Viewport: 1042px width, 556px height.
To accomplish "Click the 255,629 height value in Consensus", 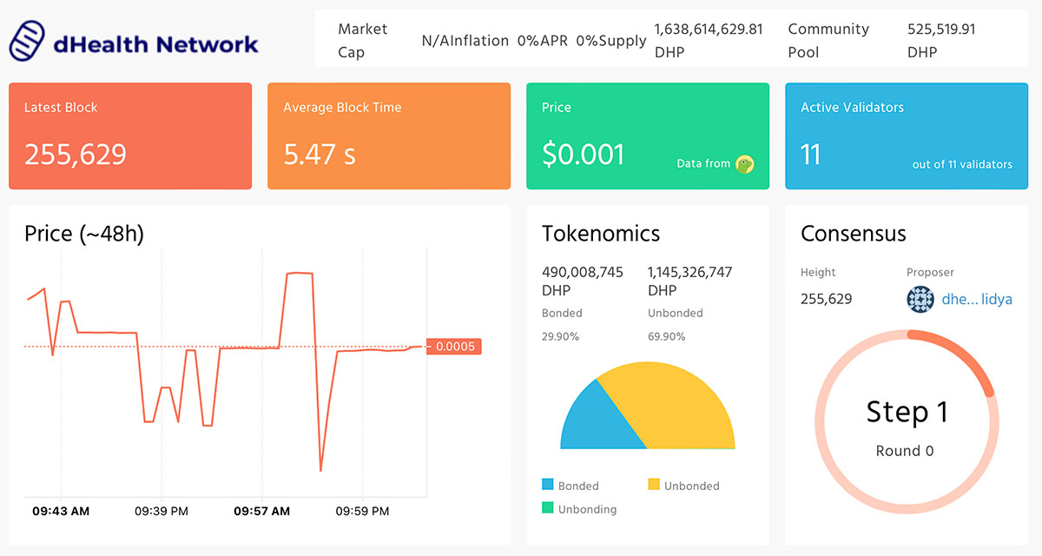I will (827, 299).
